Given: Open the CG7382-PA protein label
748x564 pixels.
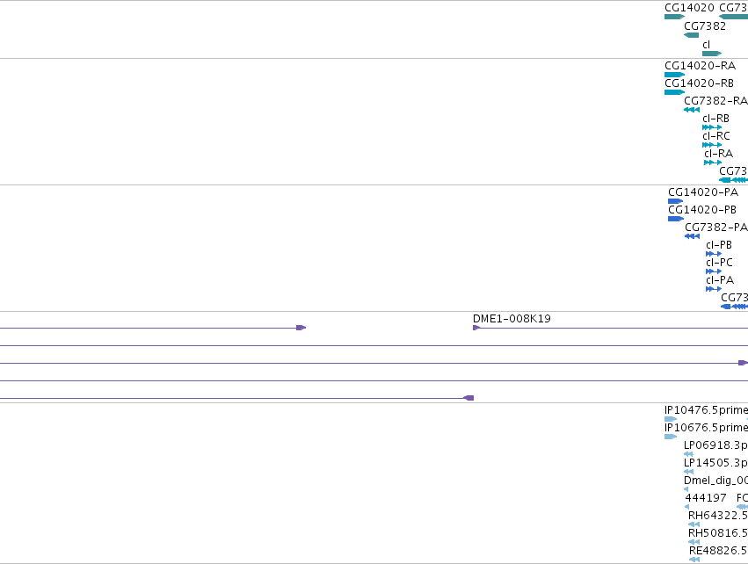Looking at the screenshot, I should point(716,228).
